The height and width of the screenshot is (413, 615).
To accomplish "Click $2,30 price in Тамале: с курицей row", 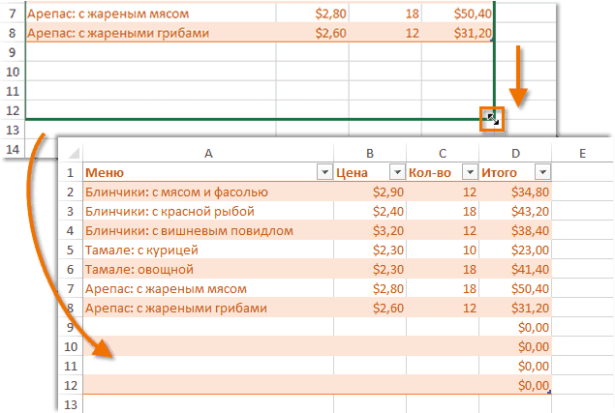I will point(370,250).
